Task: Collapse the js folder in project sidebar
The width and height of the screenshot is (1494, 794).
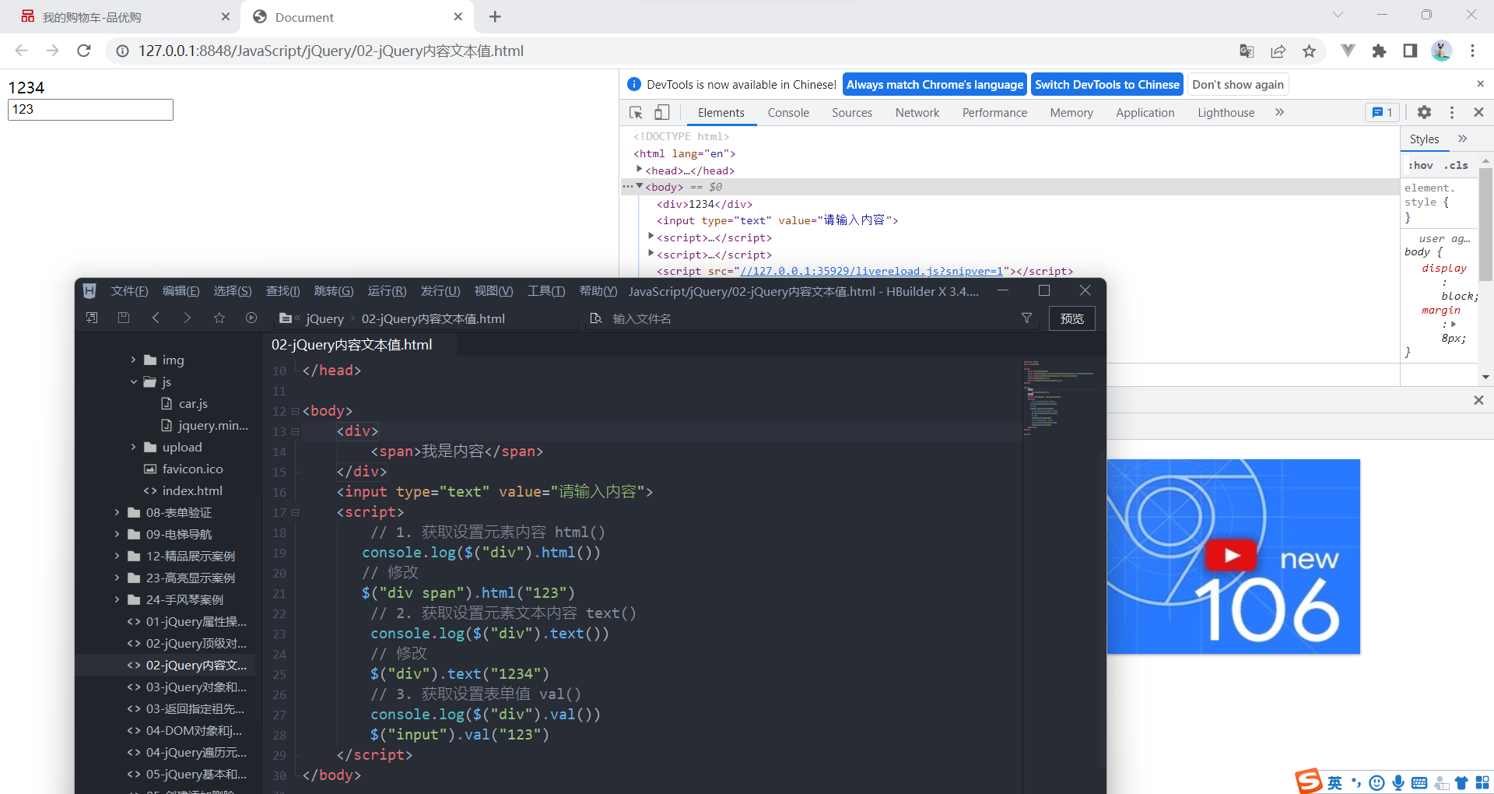Action: 134,381
